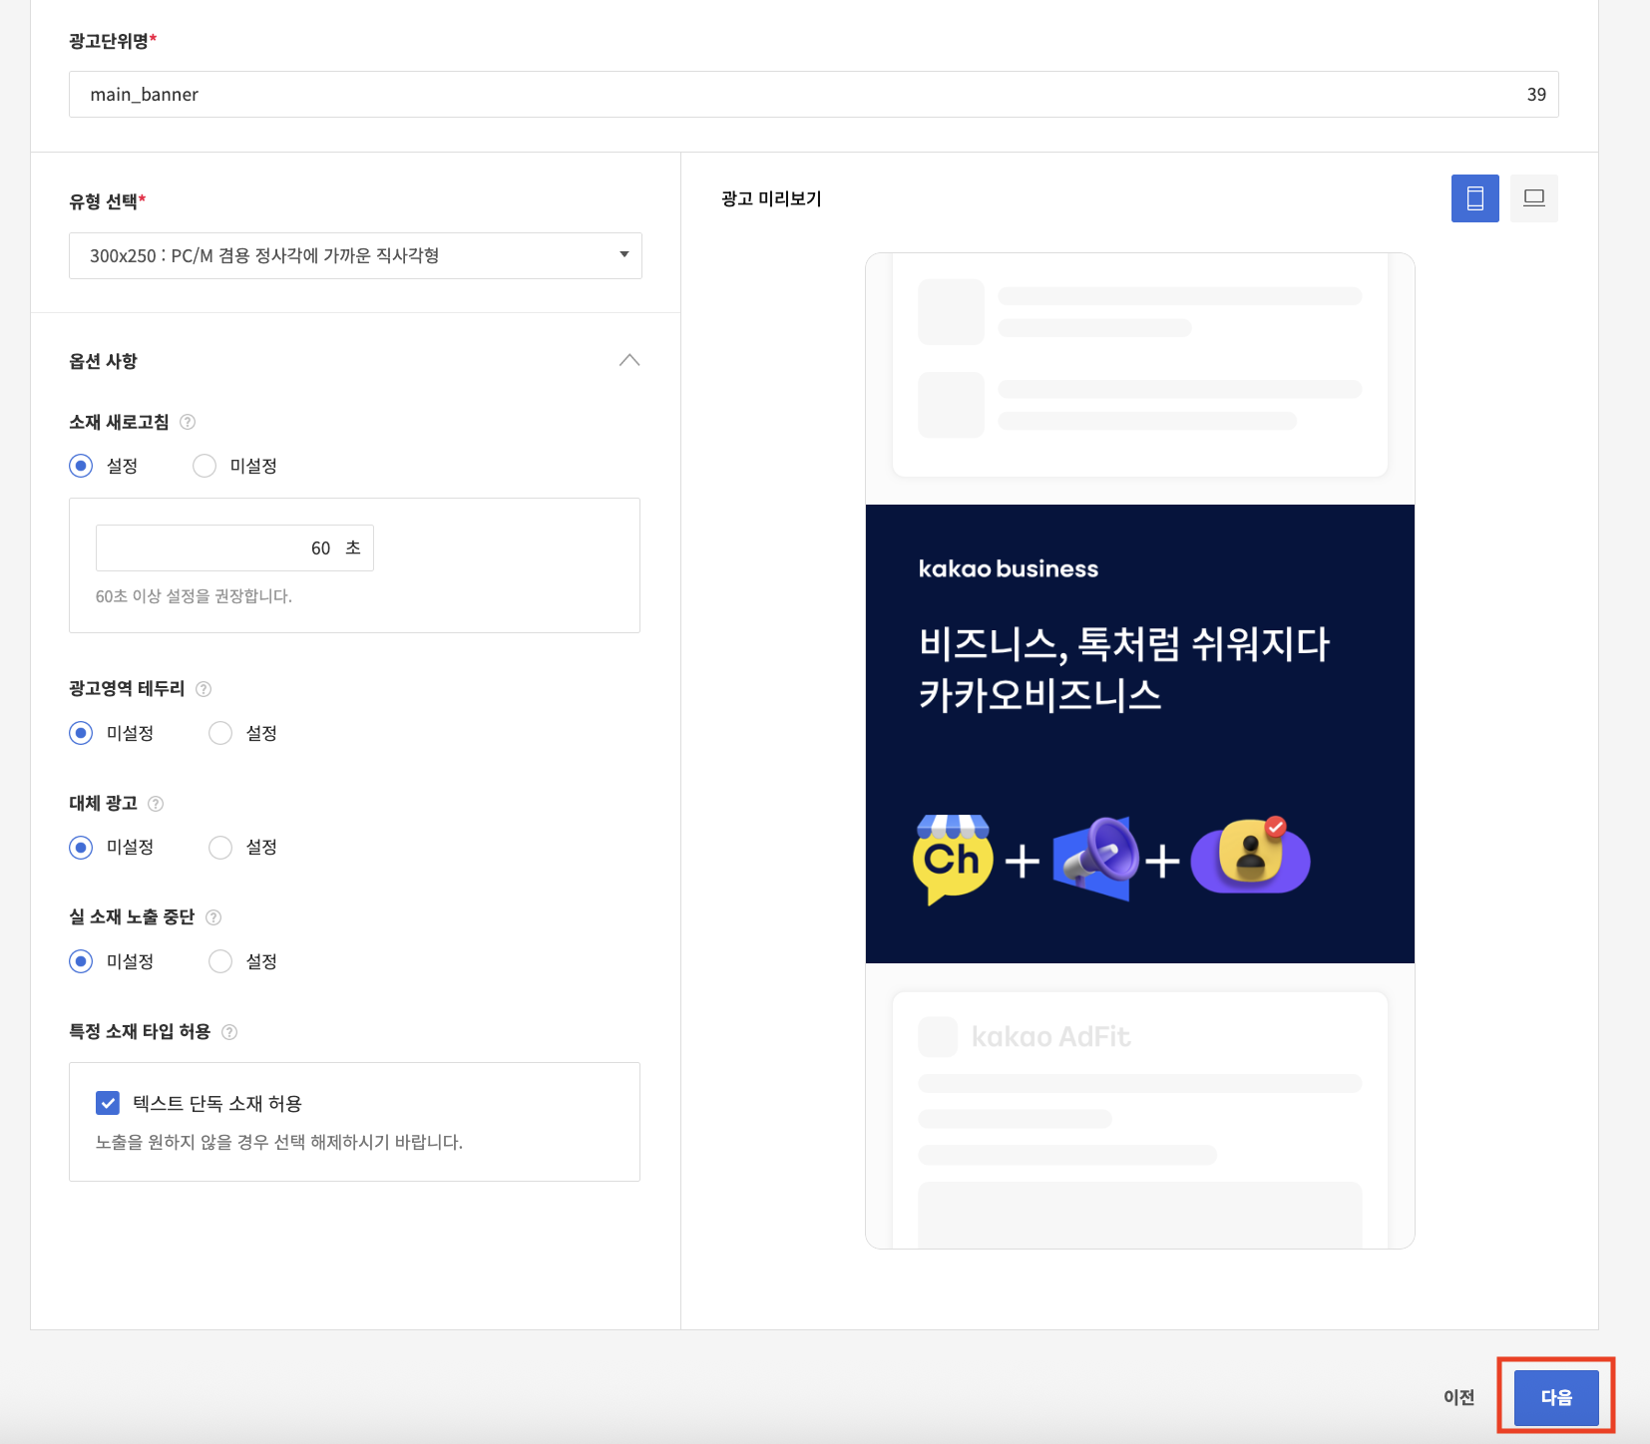Click the 광고 미리보기 heading
The width and height of the screenshot is (1650, 1444).
(x=771, y=198)
